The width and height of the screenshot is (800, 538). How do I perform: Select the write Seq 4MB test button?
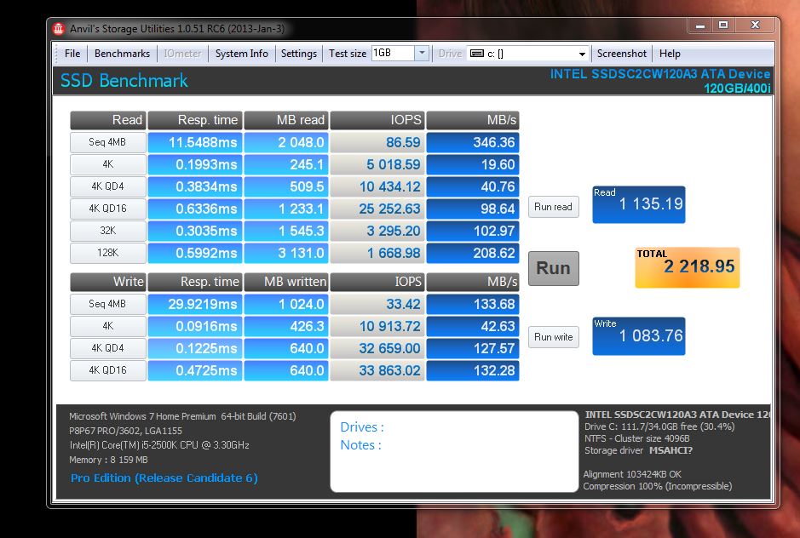point(107,304)
